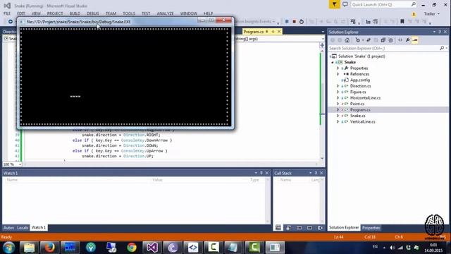Open Pending Changes Filter dropdown arrow
Screen dimensions: 451x254
pos(363,40)
